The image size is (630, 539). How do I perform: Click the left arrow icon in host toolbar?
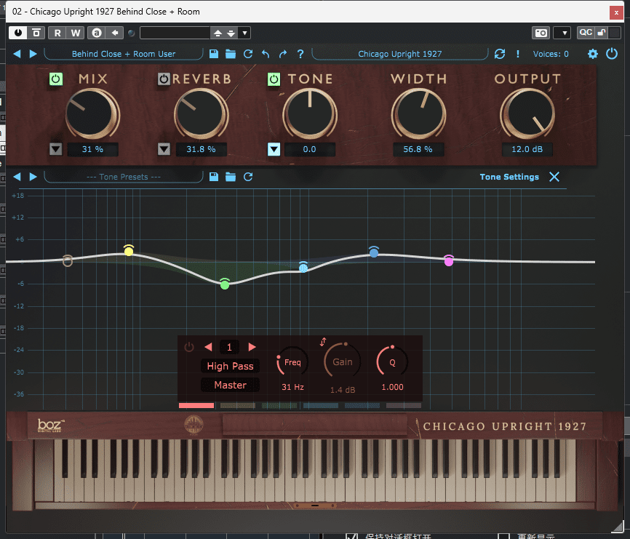115,33
